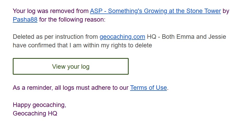Click the 'HQ - Both' text after geocaching.com
This screenshot has width=243, height=122.
(x=161, y=37)
